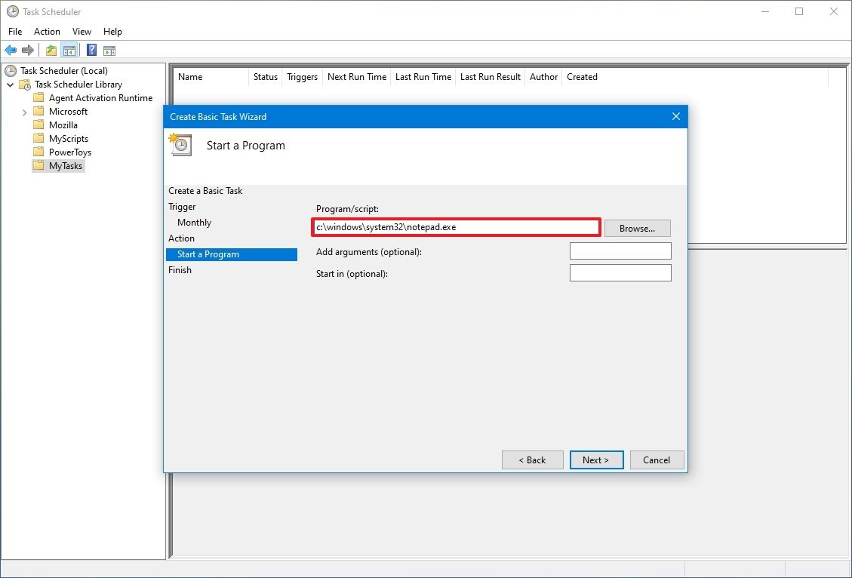This screenshot has width=852, height=578.
Task: Click the Start a Program wizard clock icon
Action: 179,144
